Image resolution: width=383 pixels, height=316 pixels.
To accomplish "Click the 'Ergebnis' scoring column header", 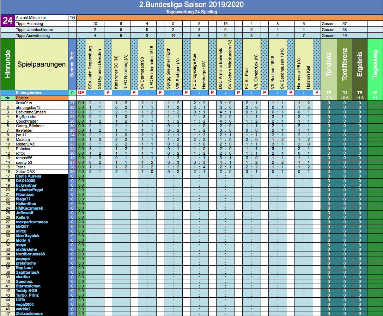I will click(x=360, y=64).
